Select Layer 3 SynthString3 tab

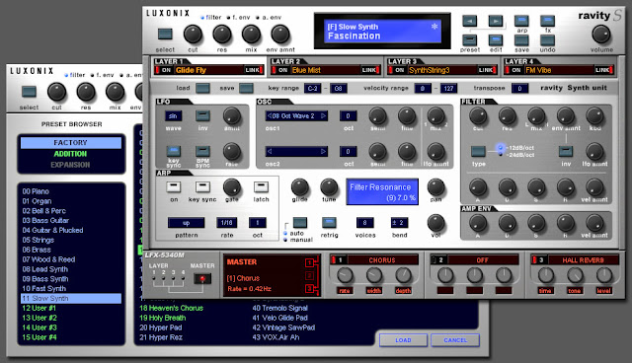click(442, 70)
